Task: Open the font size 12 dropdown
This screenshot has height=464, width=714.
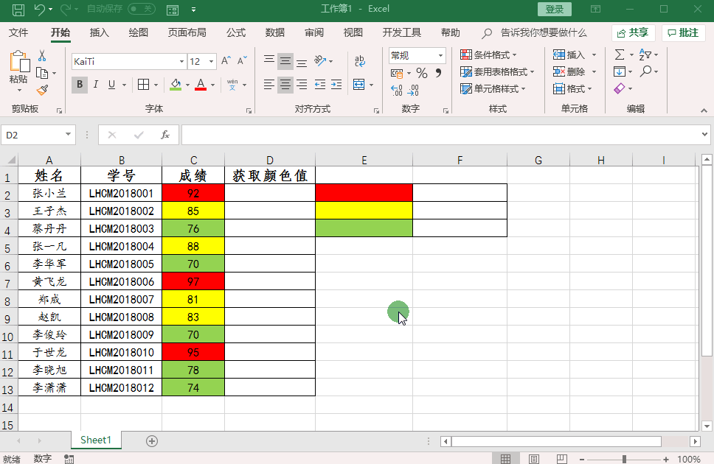Action: (211, 62)
